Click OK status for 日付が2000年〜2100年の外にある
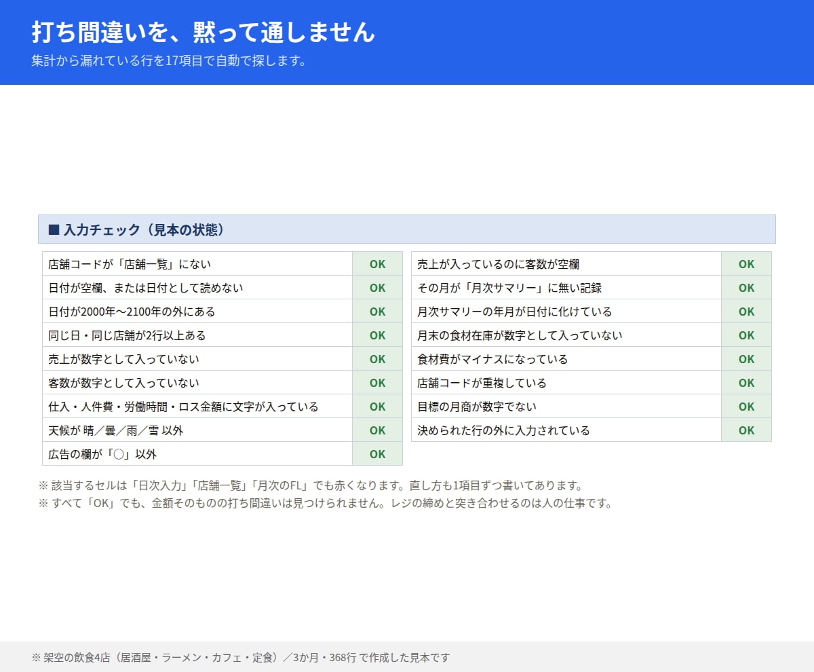 [377, 312]
